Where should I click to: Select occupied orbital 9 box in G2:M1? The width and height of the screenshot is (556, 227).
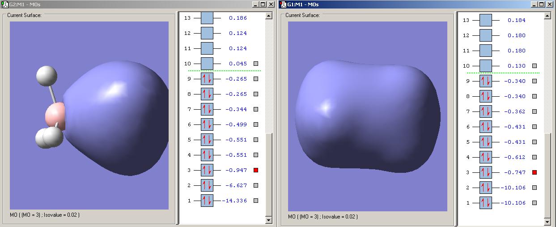tap(207, 79)
